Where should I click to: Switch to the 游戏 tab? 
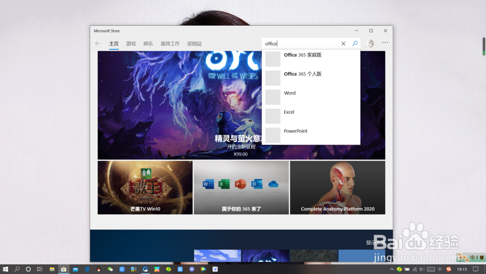coord(131,44)
